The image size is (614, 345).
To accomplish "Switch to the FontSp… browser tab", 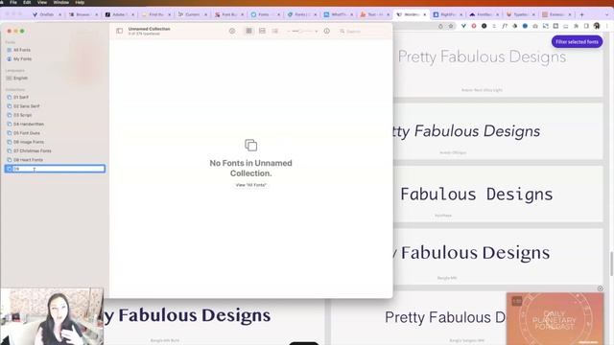I will click(484, 14).
